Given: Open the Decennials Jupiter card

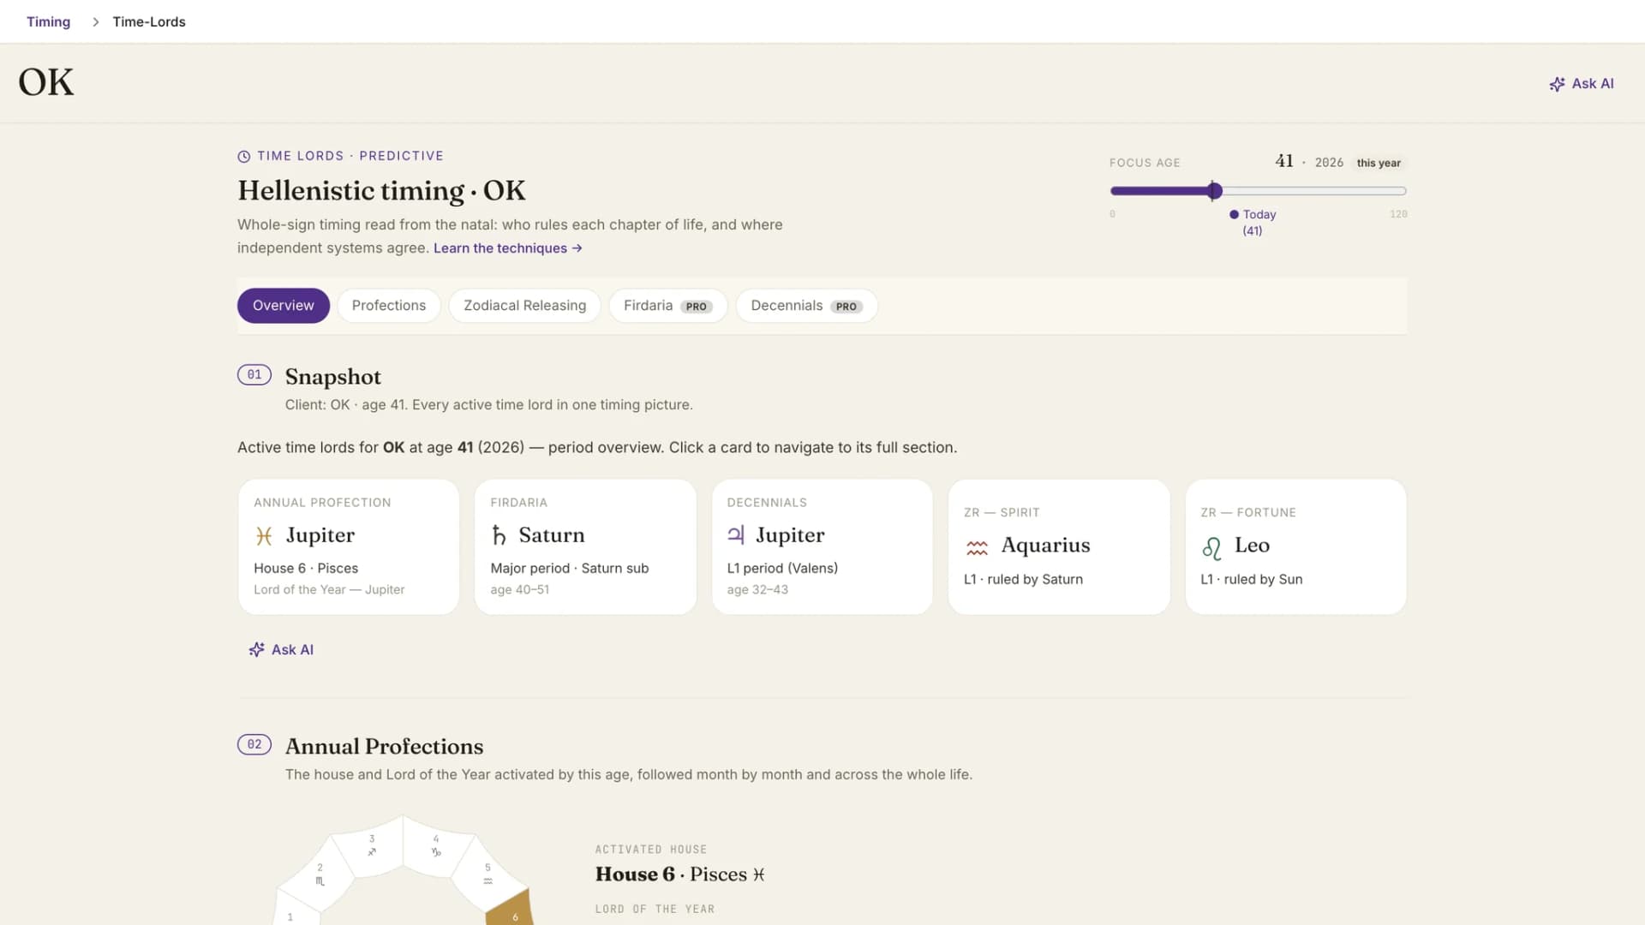Looking at the screenshot, I should 822,546.
